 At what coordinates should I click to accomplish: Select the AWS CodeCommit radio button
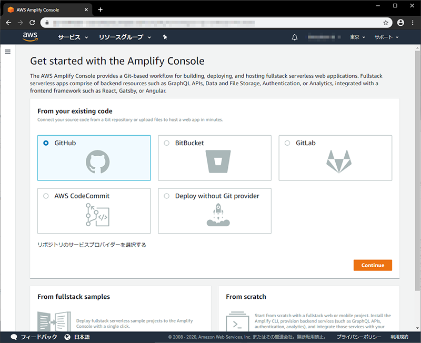click(x=46, y=196)
